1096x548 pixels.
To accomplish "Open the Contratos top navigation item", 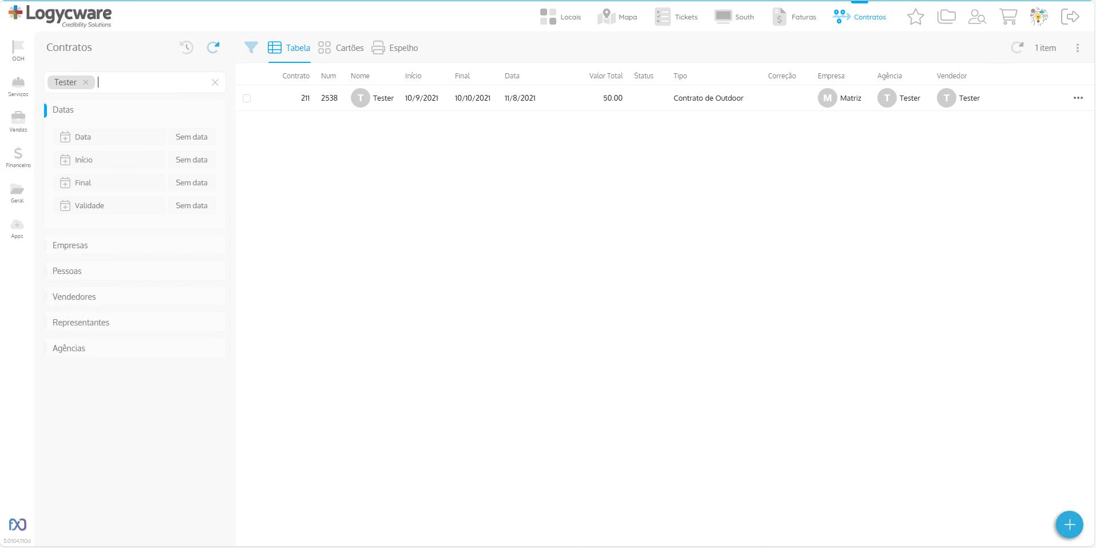I will pos(860,17).
